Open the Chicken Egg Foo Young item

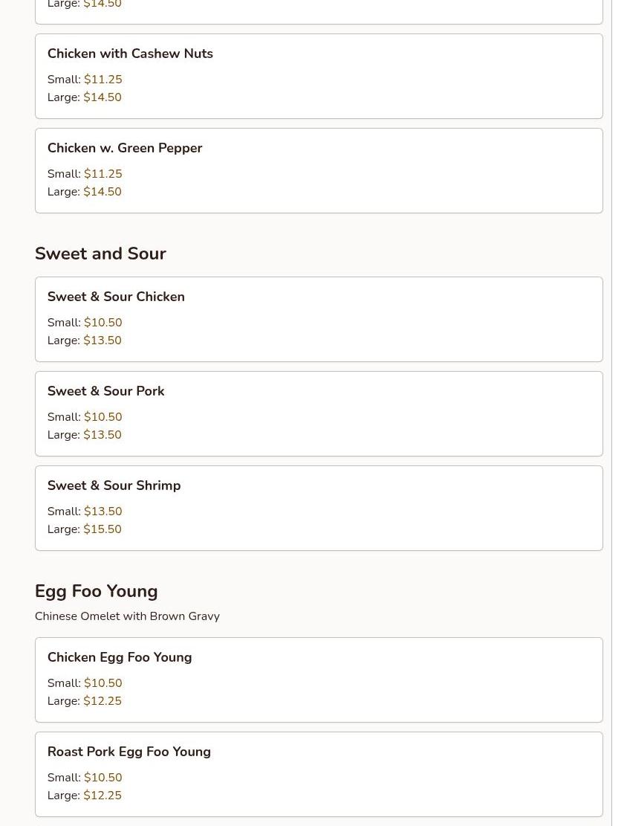click(120, 657)
